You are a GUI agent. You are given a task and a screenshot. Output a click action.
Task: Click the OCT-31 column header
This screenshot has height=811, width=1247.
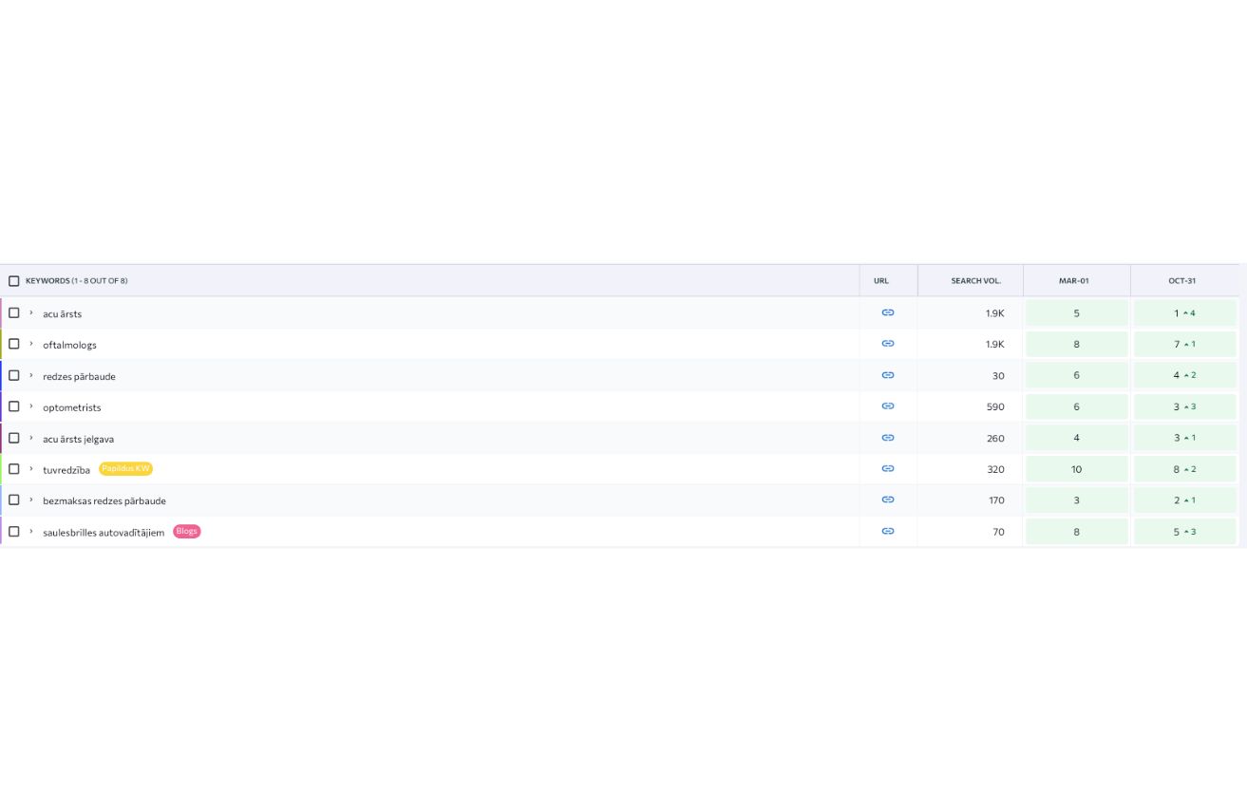click(1181, 281)
